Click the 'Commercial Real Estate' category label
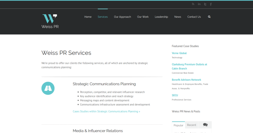 (183, 73)
